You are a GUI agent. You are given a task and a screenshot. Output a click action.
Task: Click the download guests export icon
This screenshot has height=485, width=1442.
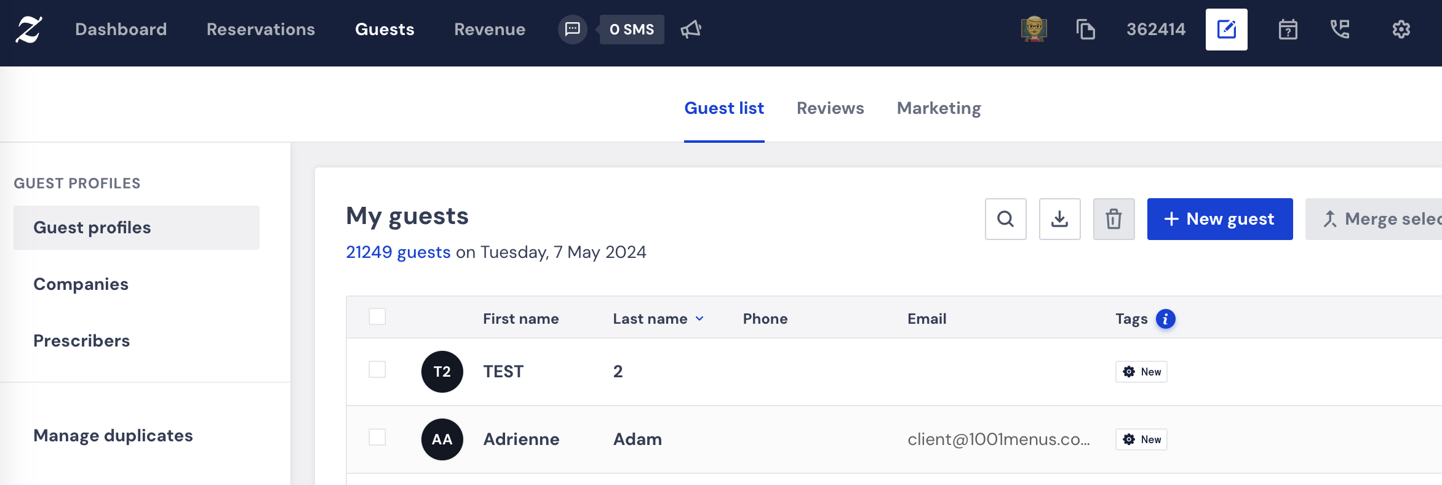(1060, 219)
